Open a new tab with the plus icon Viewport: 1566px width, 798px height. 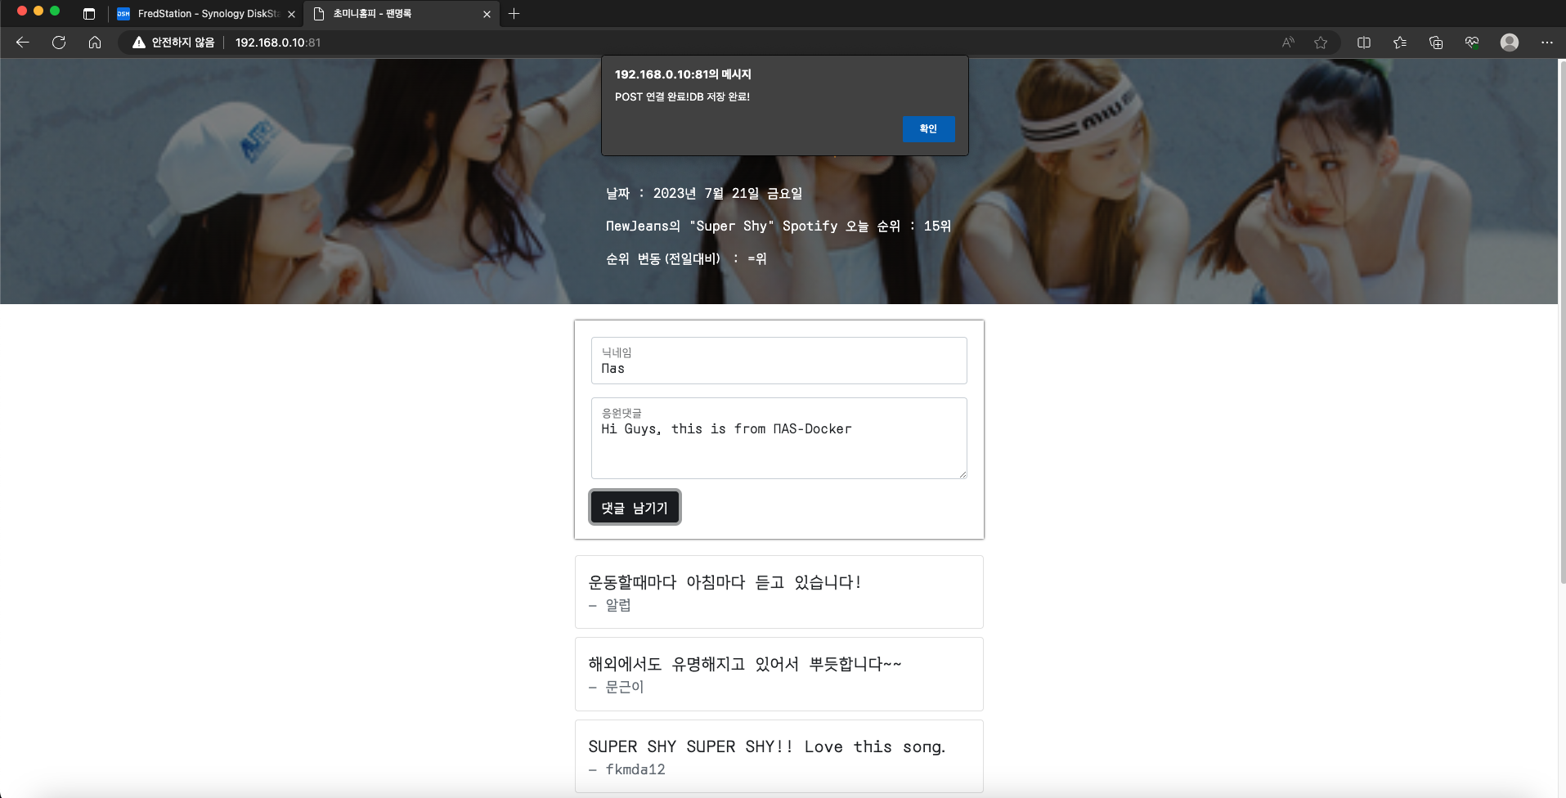(x=514, y=14)
